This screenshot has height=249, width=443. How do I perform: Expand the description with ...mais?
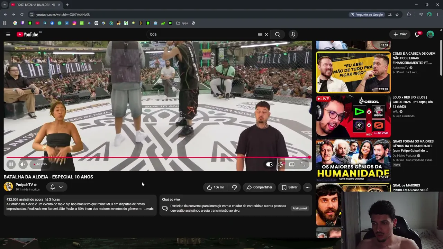point(148,209)
